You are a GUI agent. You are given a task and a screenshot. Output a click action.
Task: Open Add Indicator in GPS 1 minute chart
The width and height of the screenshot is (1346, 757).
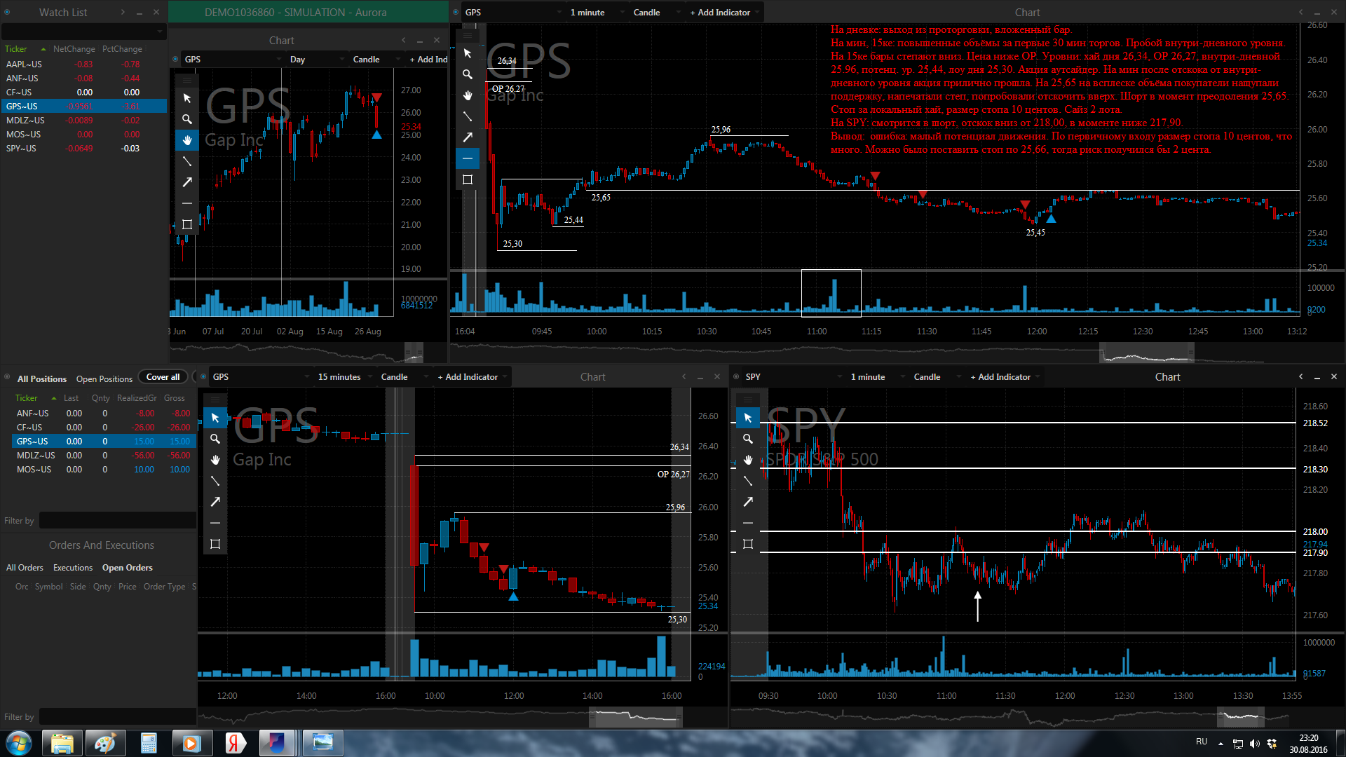[x=724, y=13]
